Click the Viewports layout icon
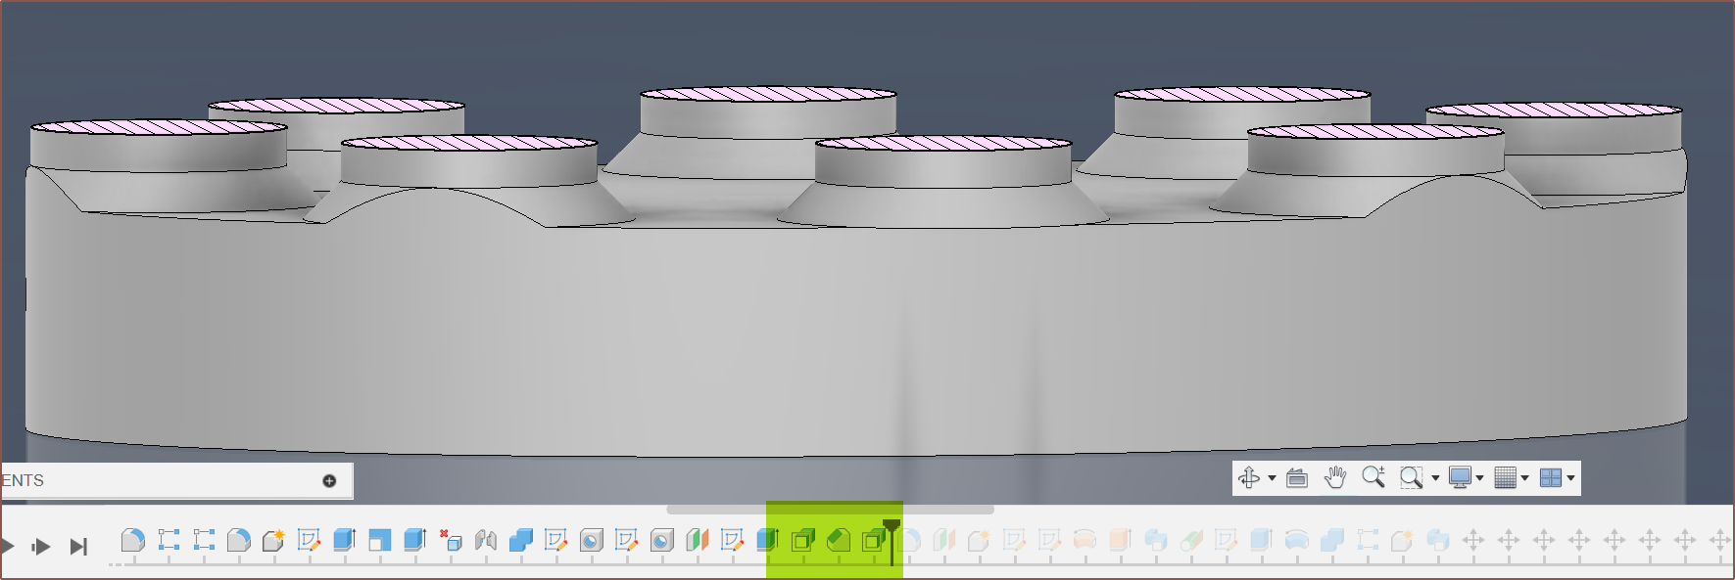This screenshot has height=580, width=1735. point(1551,478)
